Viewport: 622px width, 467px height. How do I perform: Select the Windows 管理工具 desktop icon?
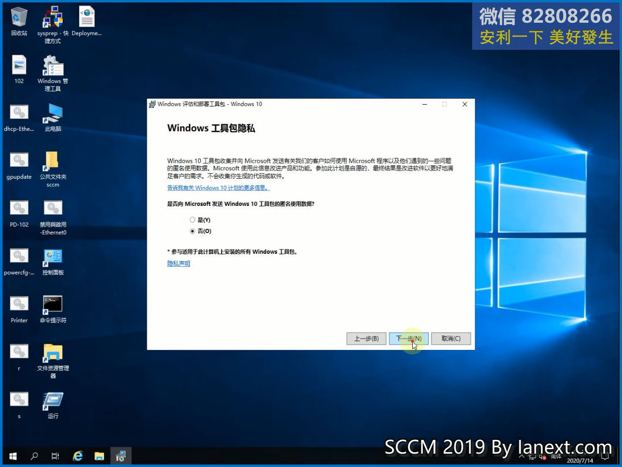point(53,74)
